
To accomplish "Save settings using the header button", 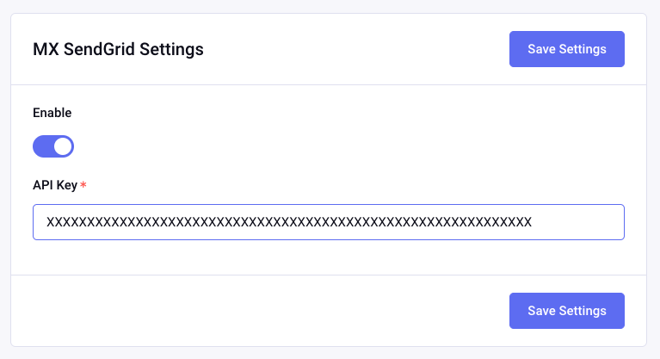I will pos(566,49).
